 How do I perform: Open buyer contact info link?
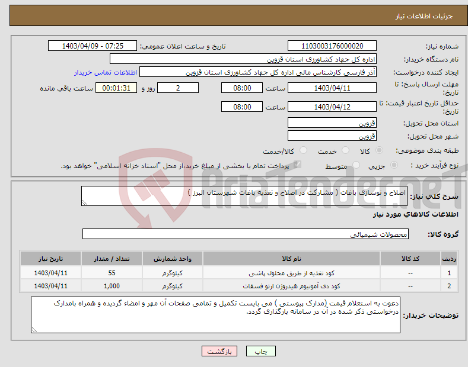point(106,72)
